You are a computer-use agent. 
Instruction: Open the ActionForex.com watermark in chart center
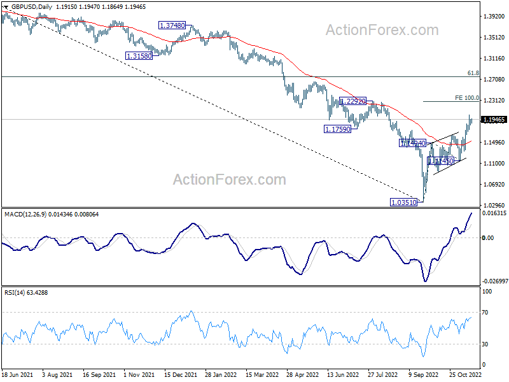230,180
